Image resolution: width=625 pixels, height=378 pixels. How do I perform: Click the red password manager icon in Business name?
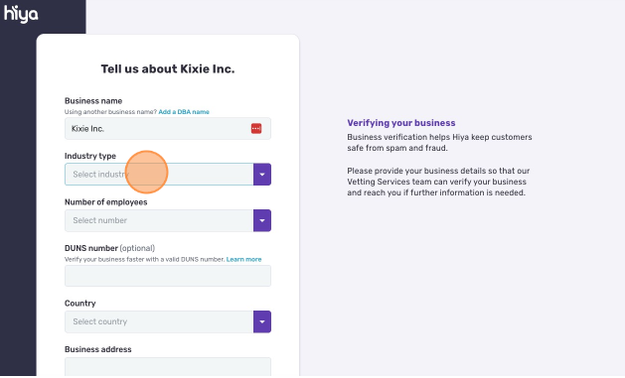(x=256, y=129)
